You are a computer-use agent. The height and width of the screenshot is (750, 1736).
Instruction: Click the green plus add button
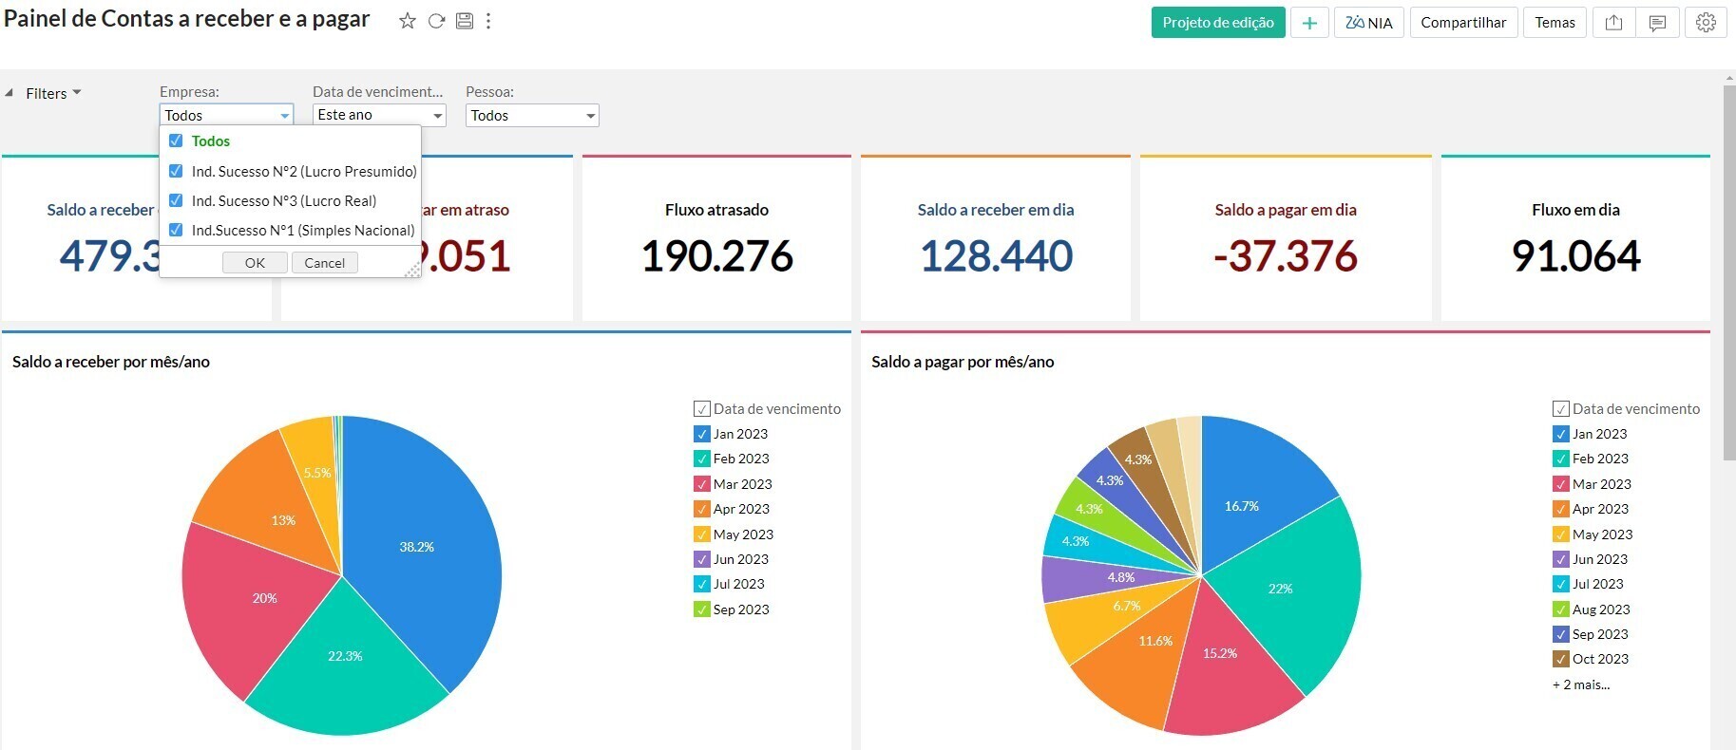1309,23
